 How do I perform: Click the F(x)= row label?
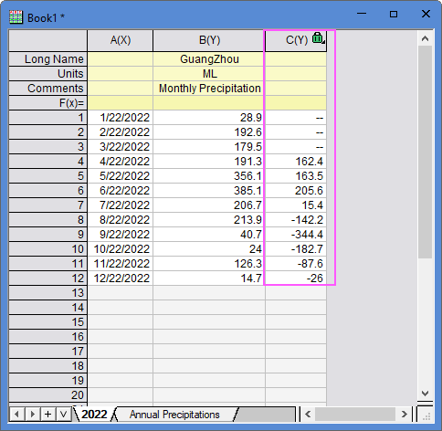48,103
